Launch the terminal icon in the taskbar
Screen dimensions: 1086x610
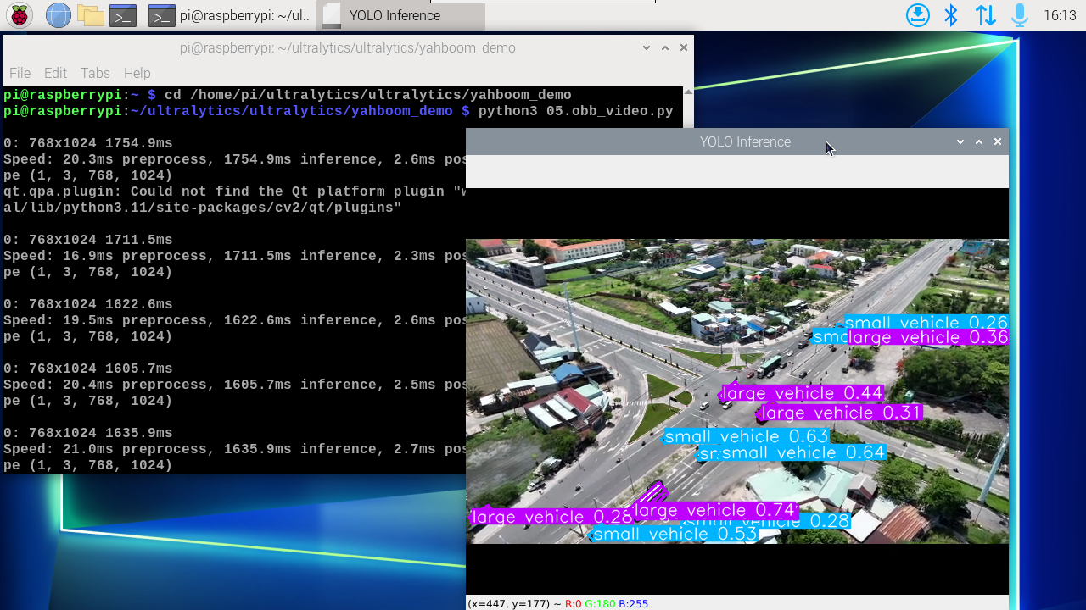pos(123,15)
